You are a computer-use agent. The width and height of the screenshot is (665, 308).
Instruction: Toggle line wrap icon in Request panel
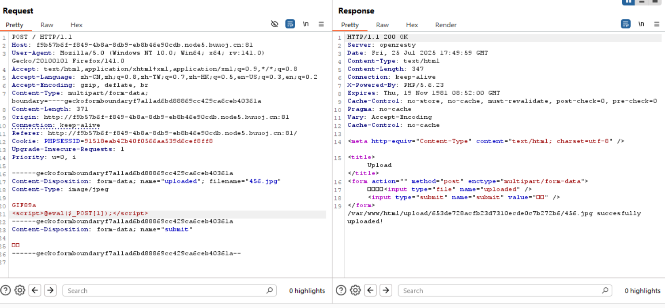click(x=290, y=24)
